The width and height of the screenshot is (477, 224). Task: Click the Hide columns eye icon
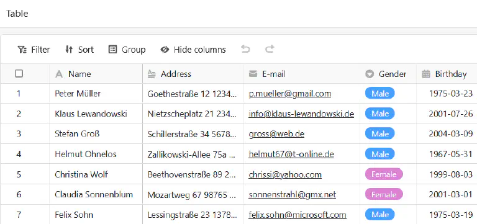(x=165, y=50)
